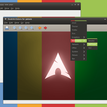
Task: Select the zoom-to-fit magnifier icon
Action: (x=32, y=28)
